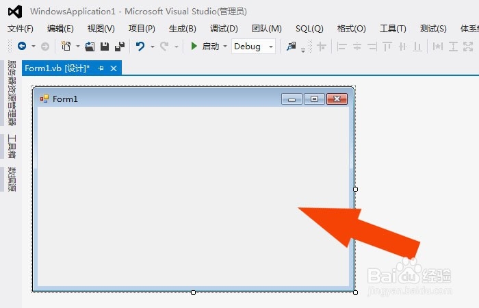Image resolution: width=479 pixels, height=308 pixels.
Task: Click the Form1 title bar icon
Action: 44,99
